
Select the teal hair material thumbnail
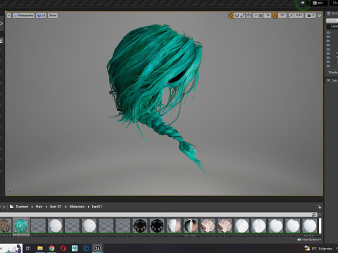[x=21, y=226]
